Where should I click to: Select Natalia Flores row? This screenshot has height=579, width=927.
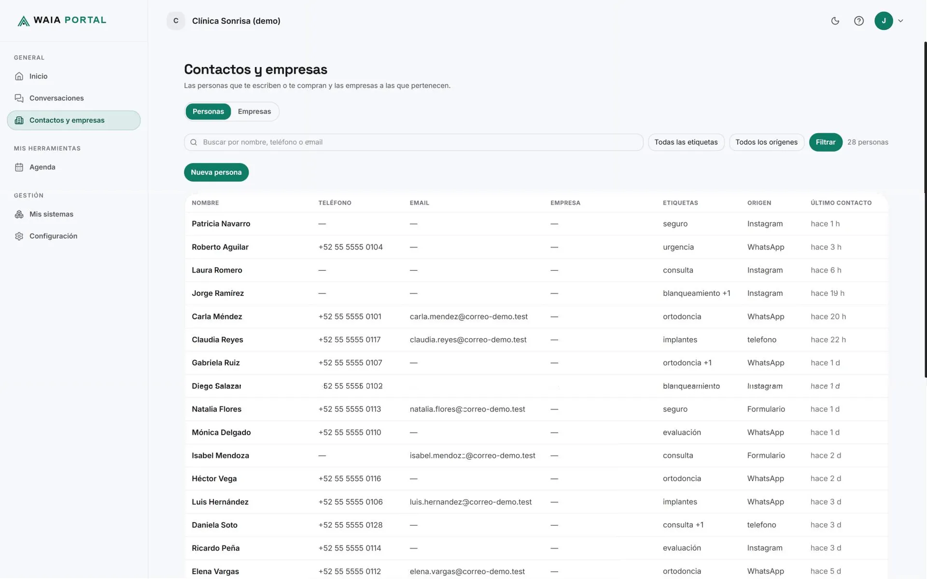[x=536, y=409]
